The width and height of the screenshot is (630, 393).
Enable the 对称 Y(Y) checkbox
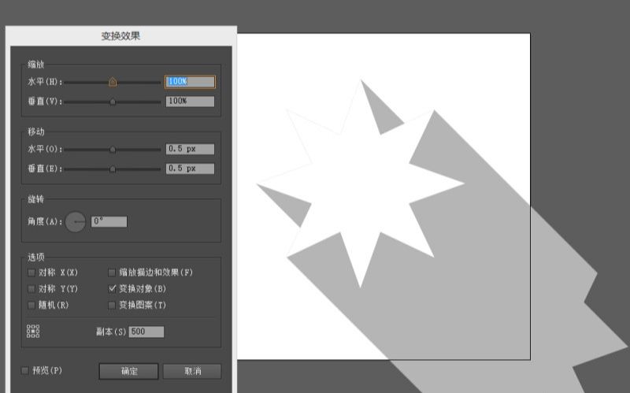[x=31, y=289]
